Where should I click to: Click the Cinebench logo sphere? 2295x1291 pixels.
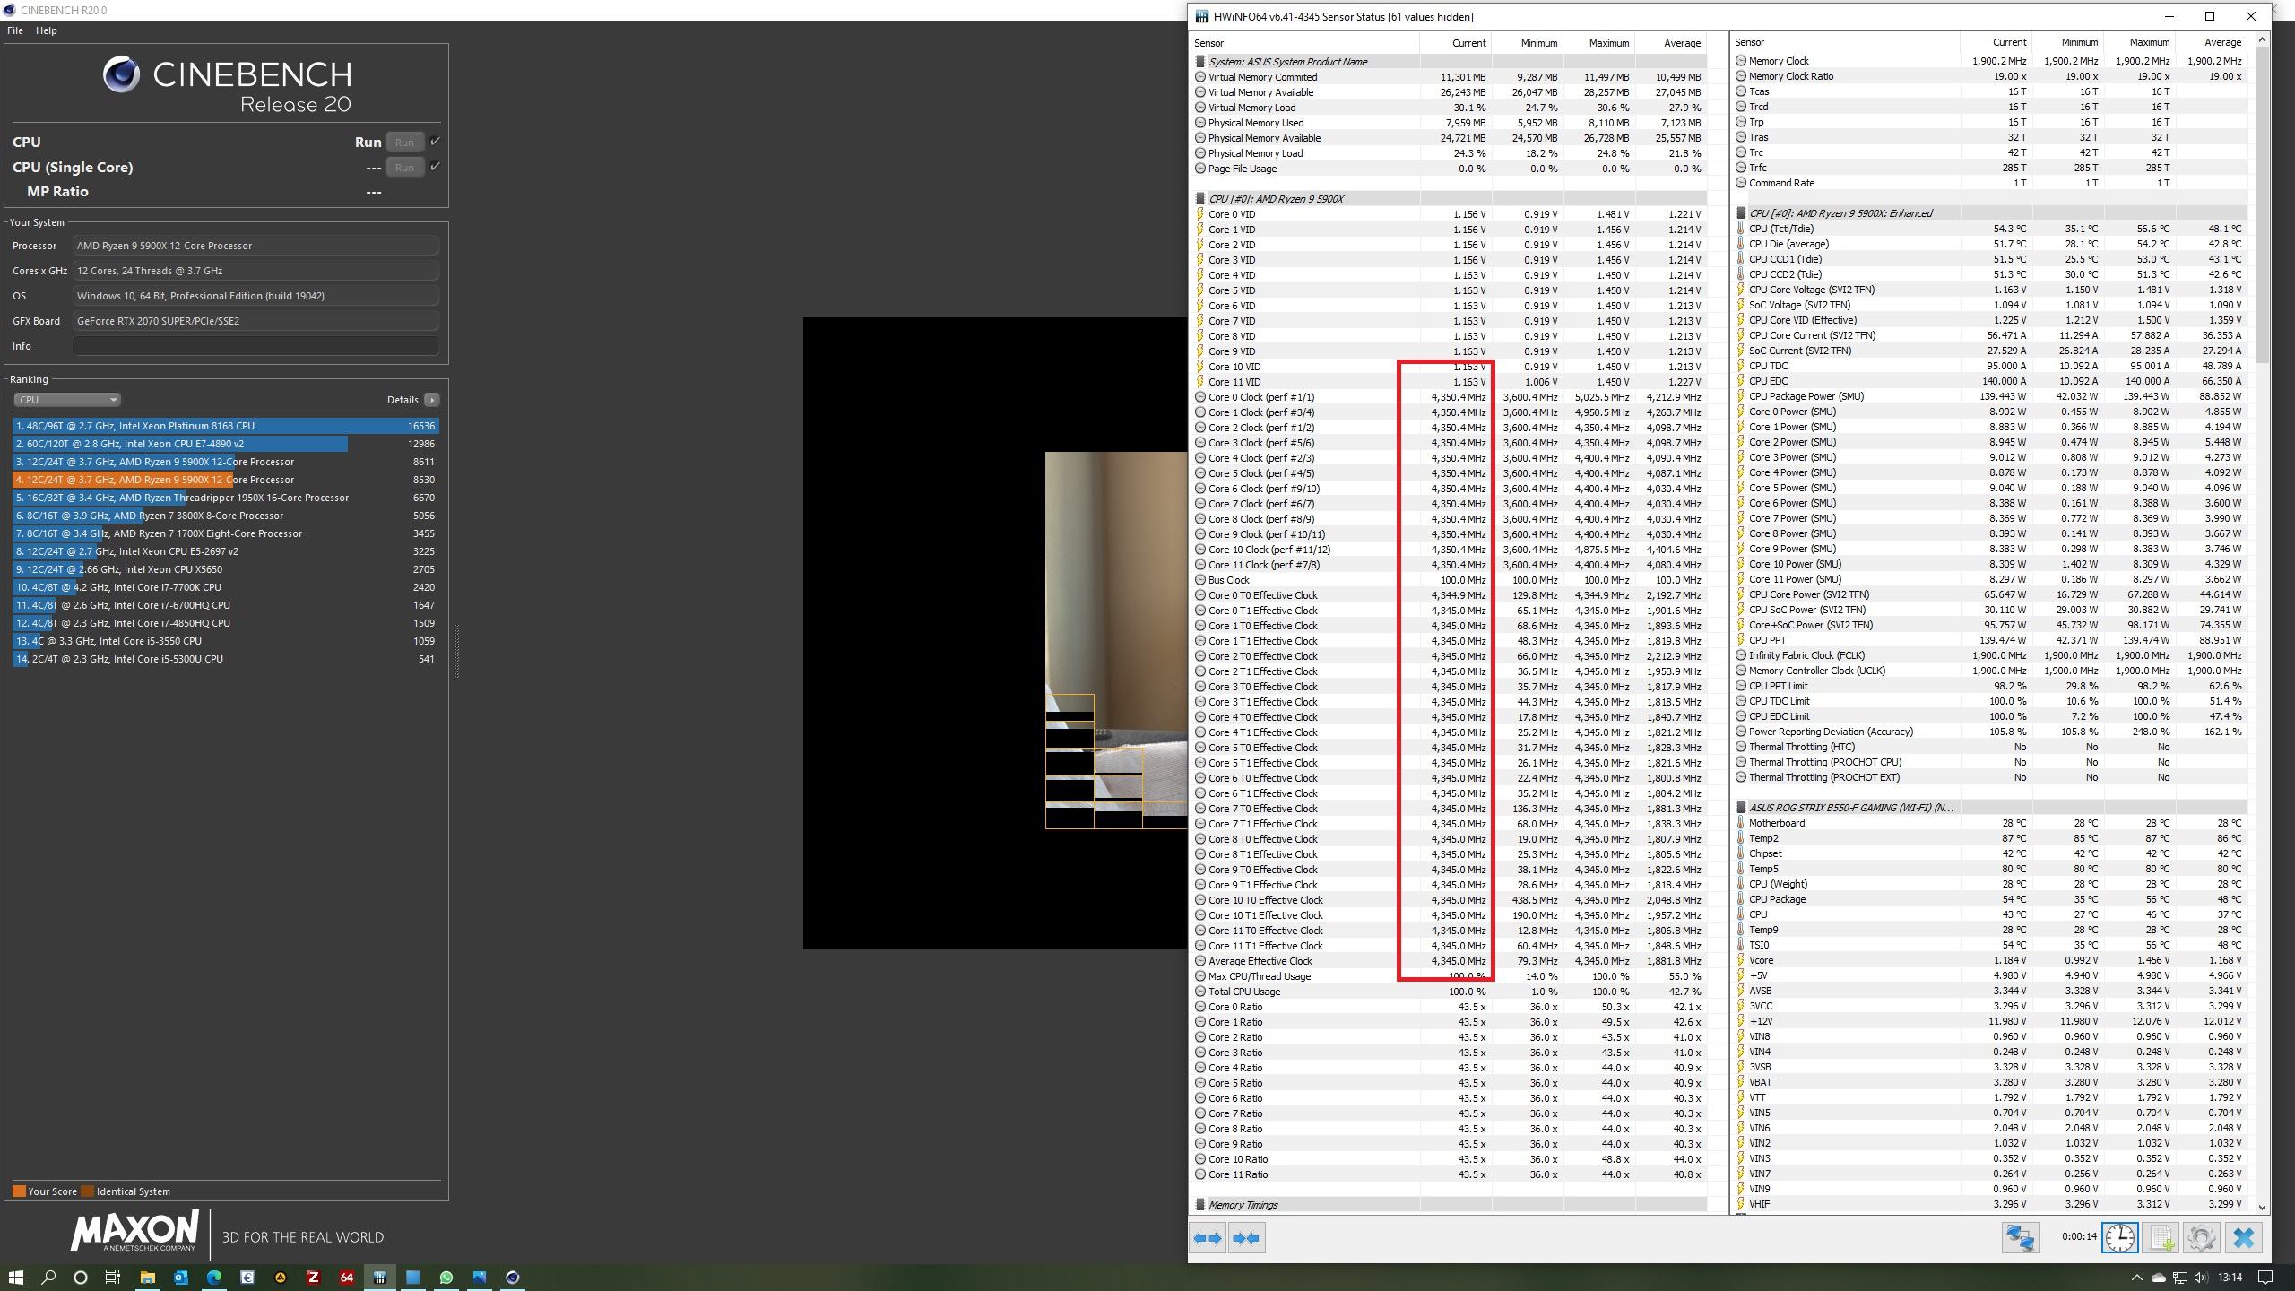click(121, 74)
